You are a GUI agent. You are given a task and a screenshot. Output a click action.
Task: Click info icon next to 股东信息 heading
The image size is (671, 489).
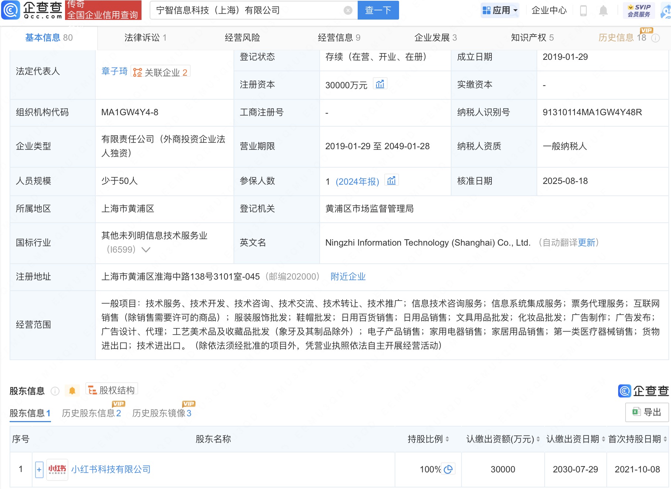point(55,391)
